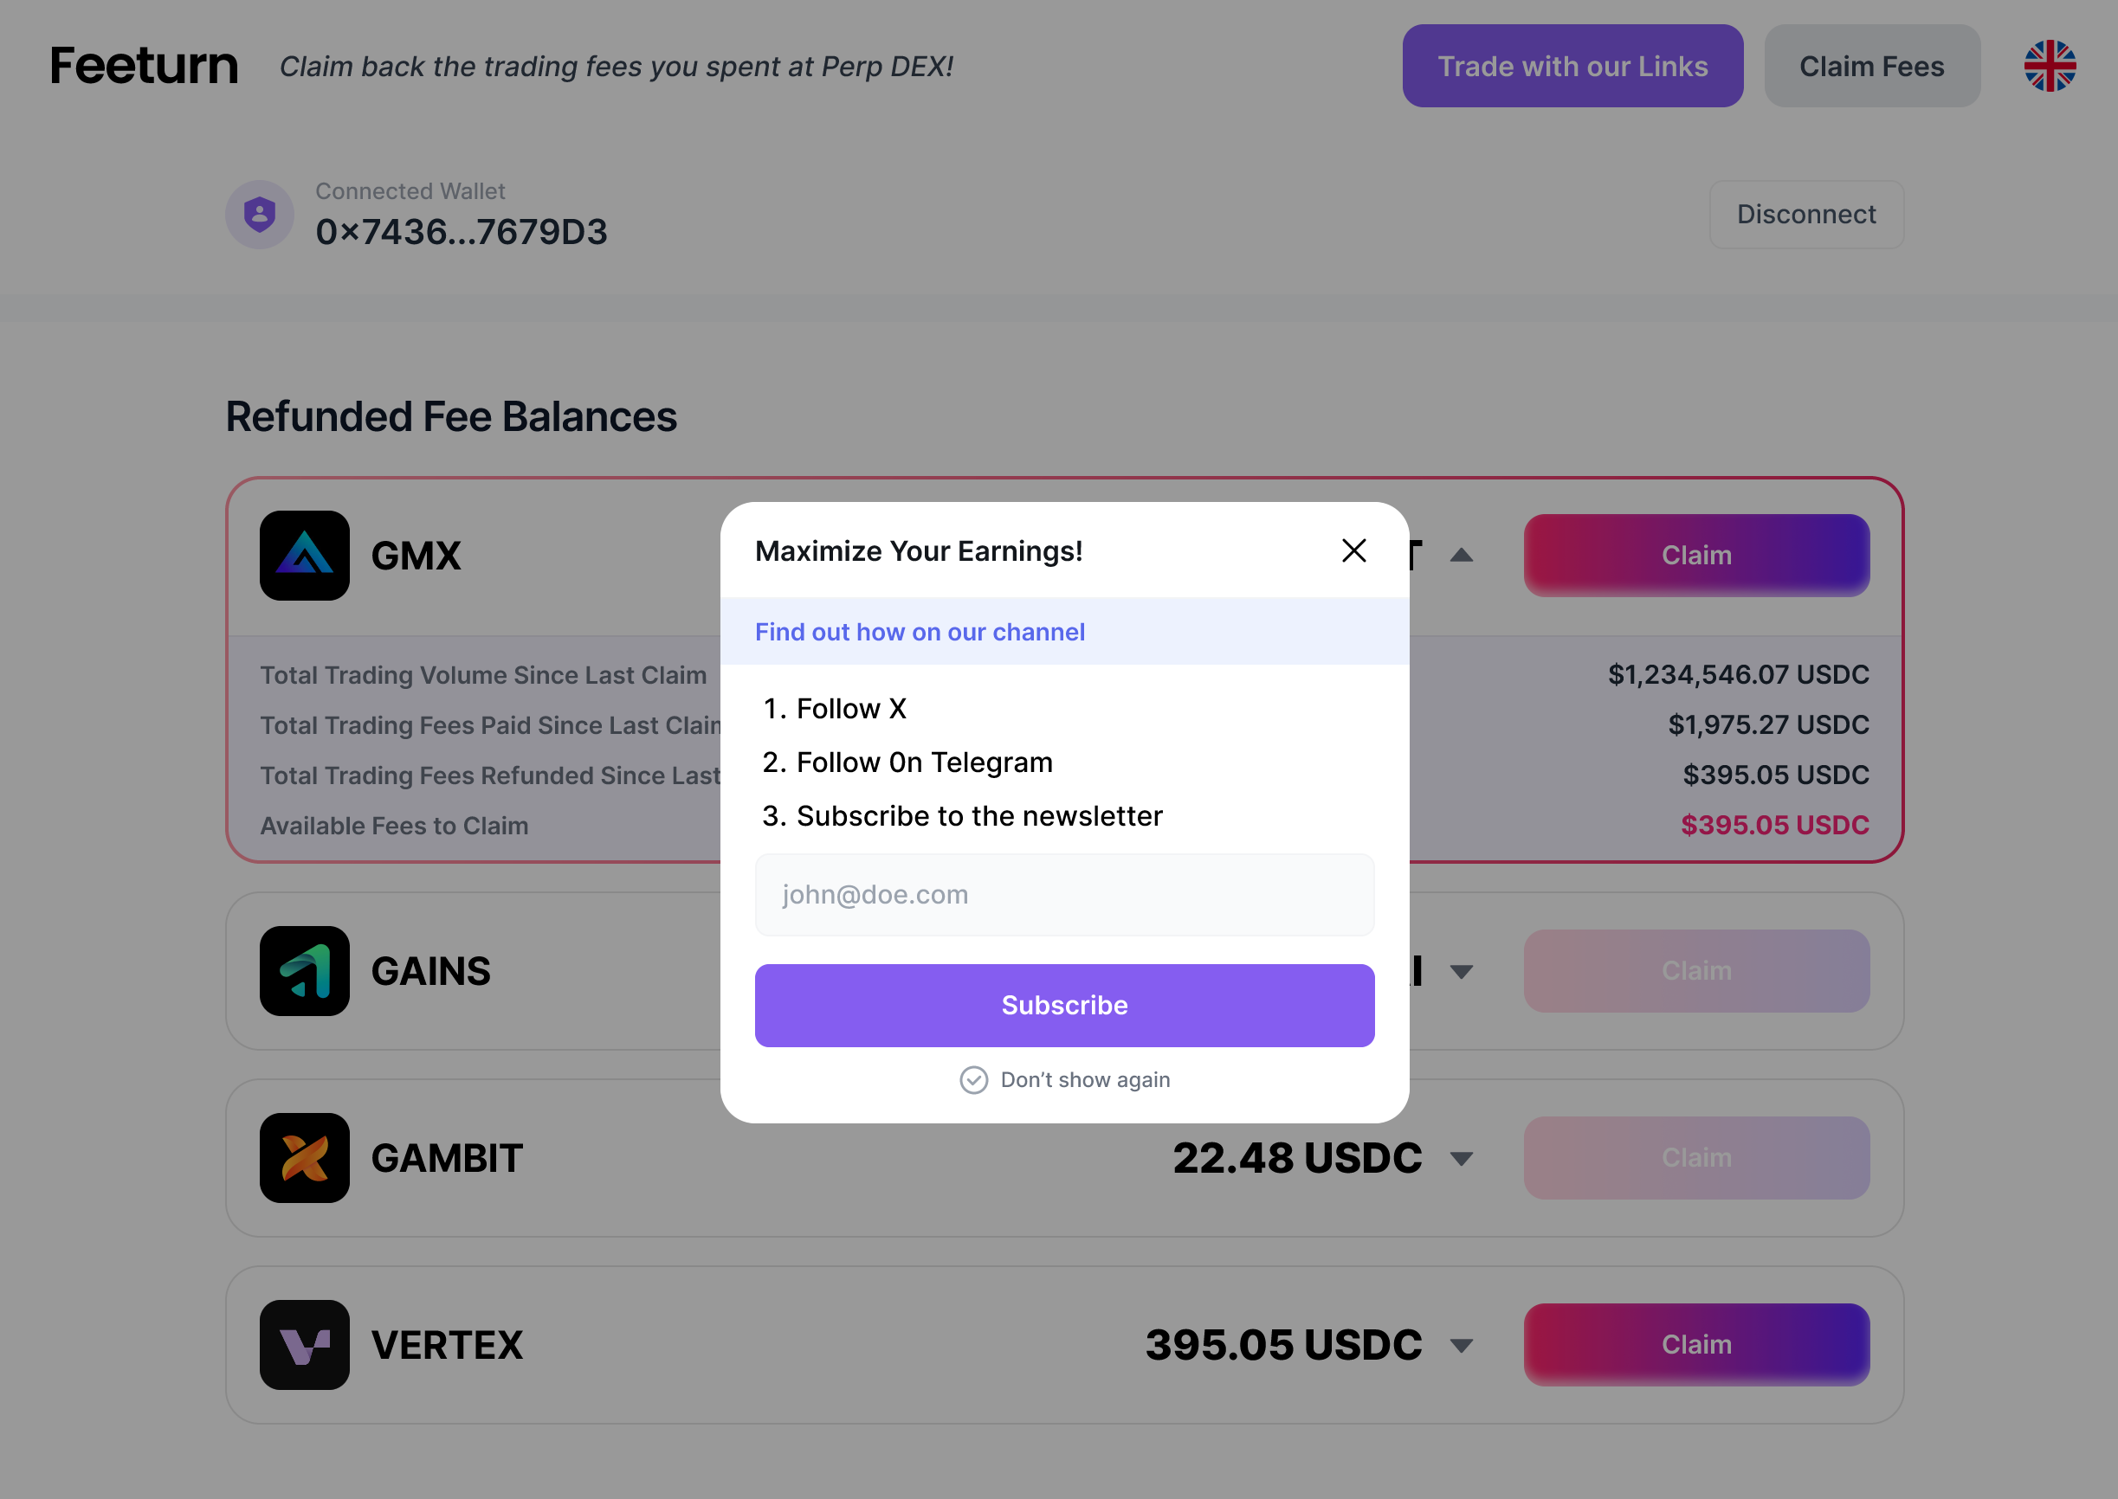Screen dimensions: 2118x1499
Task: Click the GMX logo icon
Action: coord(305,556)
